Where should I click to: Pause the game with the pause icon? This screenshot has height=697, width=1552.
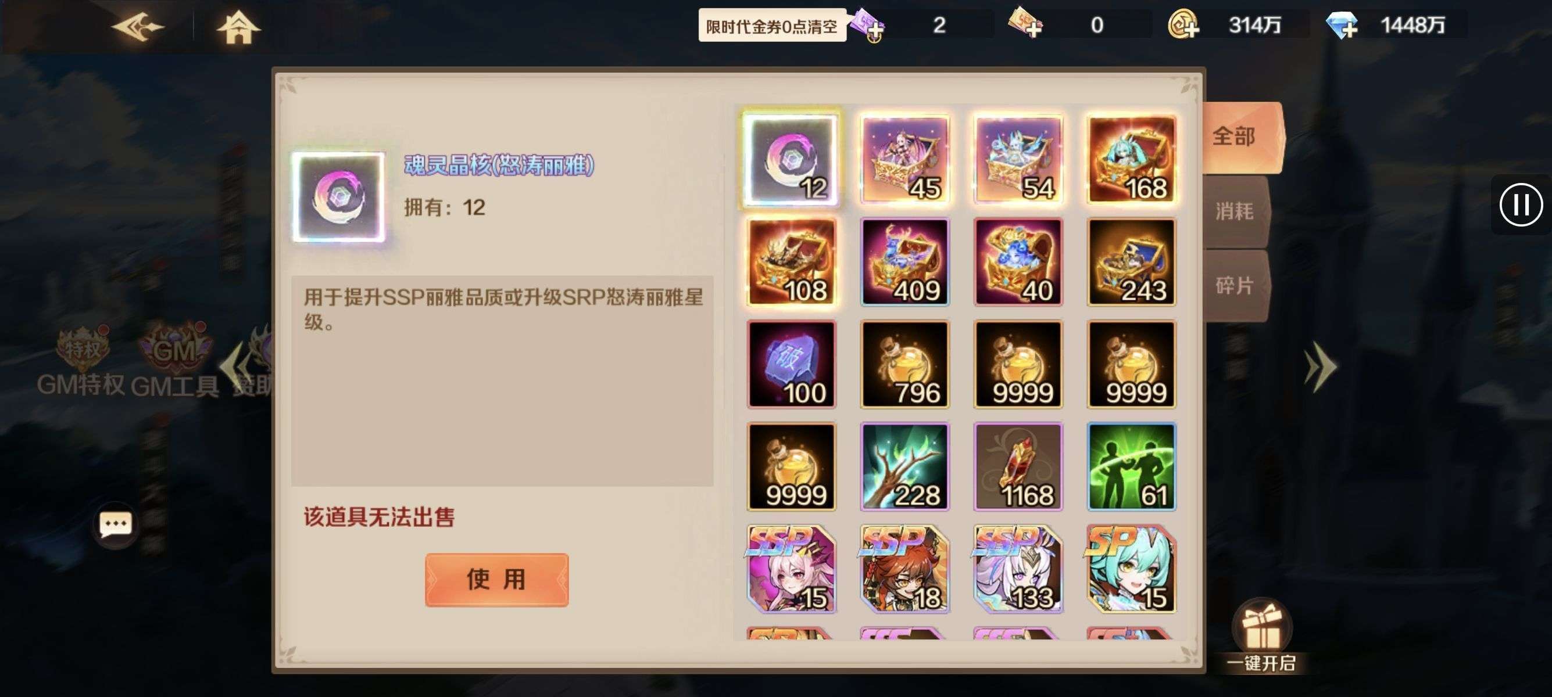1521,204
